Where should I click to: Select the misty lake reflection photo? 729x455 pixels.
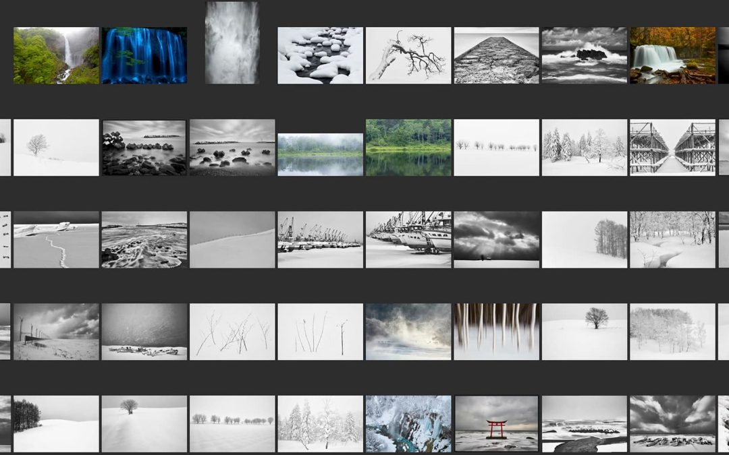320,154
